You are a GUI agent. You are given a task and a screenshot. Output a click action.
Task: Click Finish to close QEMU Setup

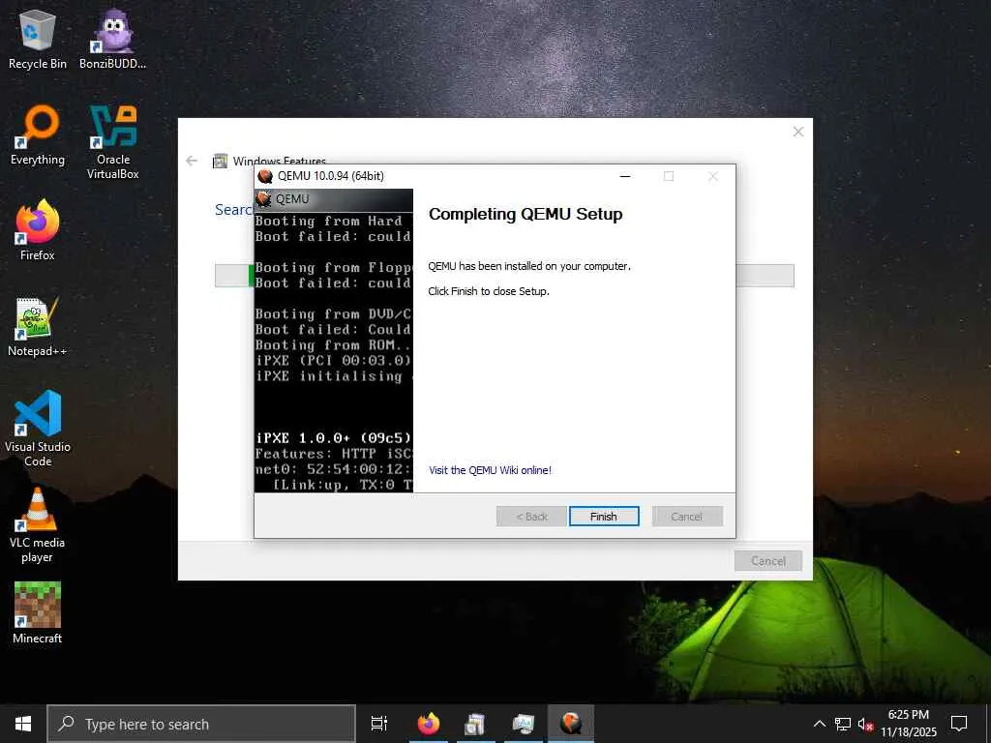tap(604, 517)
